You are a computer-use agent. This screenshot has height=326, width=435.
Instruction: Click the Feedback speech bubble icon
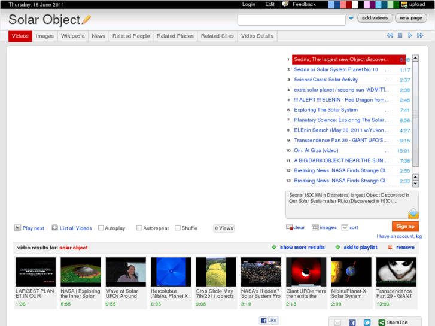285,4
